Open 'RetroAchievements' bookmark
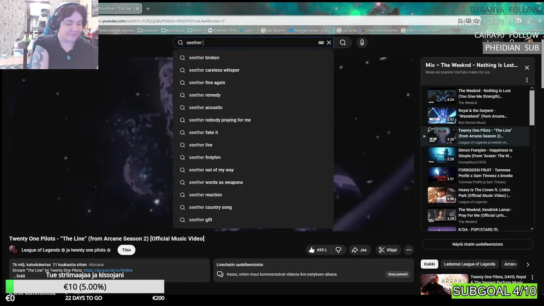Screen dimensions: 544x306 tap(380, 31)
